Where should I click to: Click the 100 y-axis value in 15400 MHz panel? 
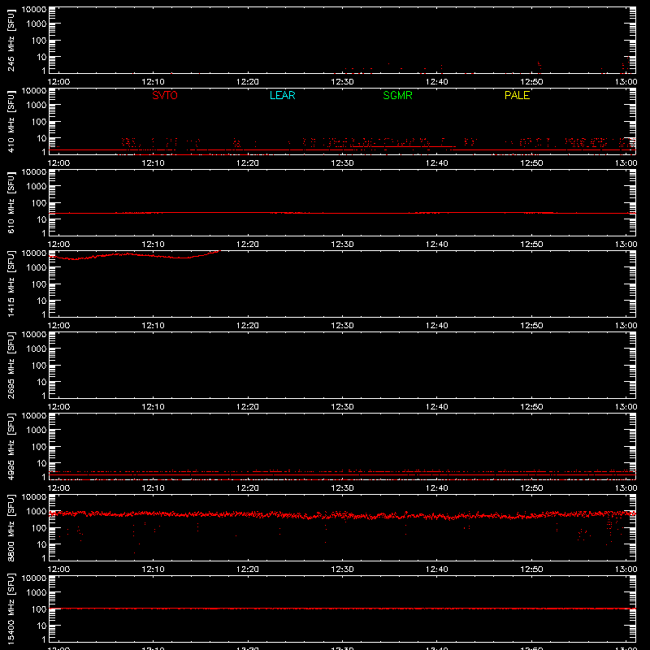click(39, 609)
